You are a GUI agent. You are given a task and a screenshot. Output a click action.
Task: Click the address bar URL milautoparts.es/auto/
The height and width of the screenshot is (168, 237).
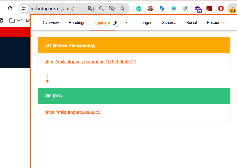click(52, 9)
